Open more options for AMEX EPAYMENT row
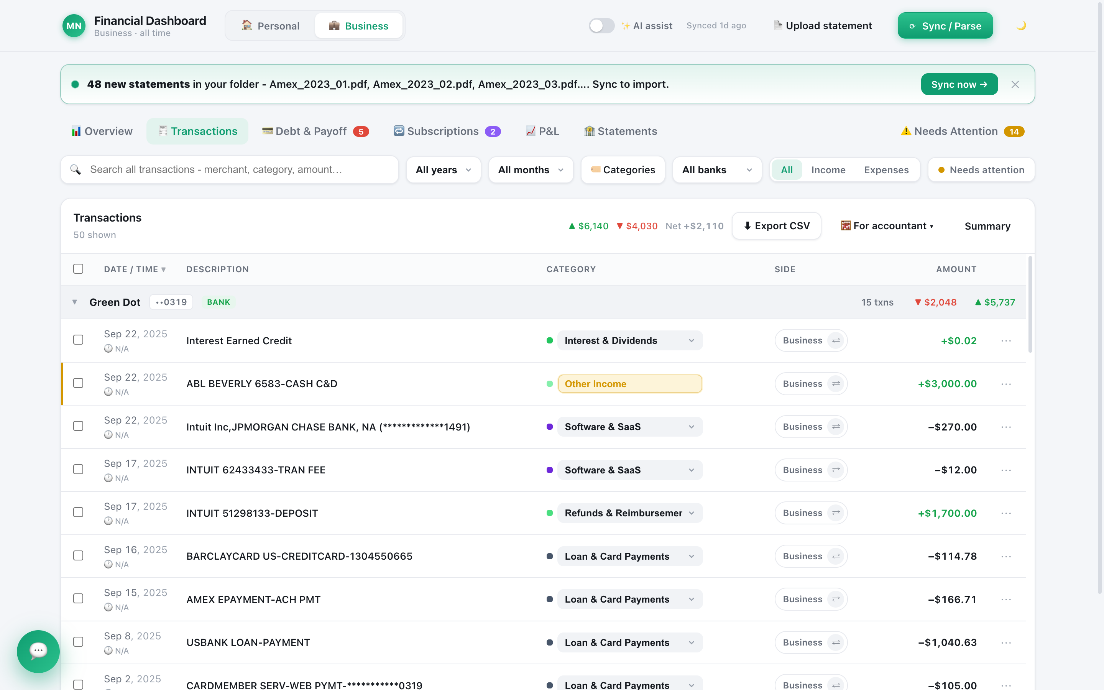Viewport: 1104px width, 690px height. [1006, 600]
